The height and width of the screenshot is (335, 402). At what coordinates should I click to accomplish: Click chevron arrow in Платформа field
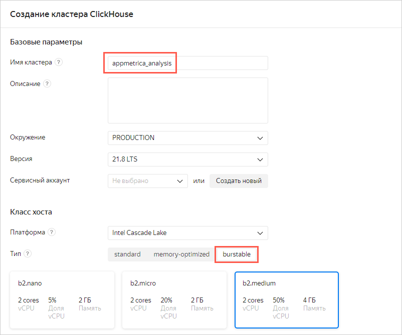coord(260,233)
